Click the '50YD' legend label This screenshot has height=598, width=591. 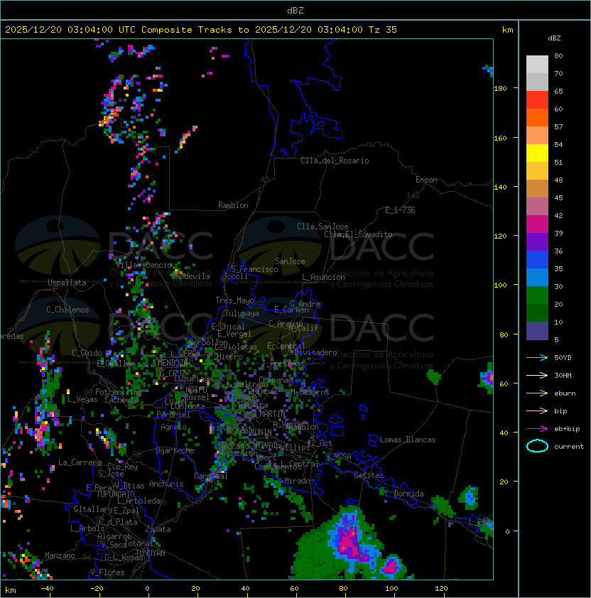[563, 358]
